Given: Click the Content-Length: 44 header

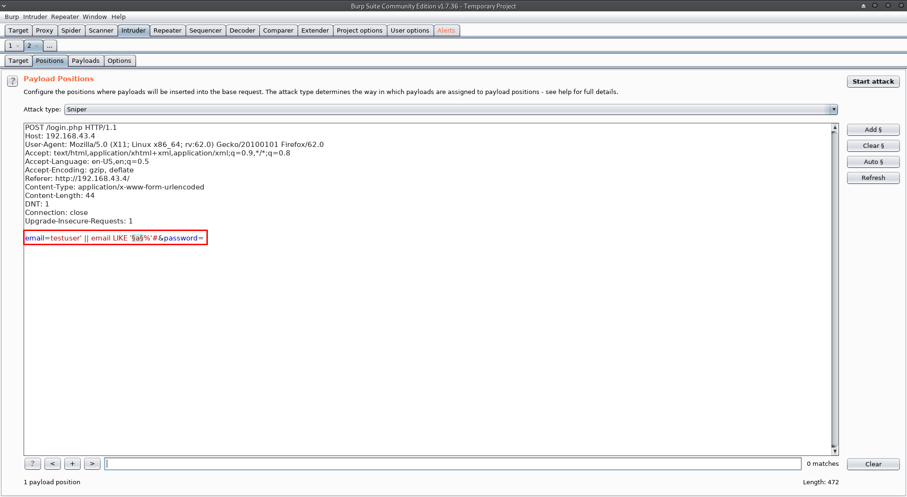Looking at the screenshot, I should tap(60, 196).
